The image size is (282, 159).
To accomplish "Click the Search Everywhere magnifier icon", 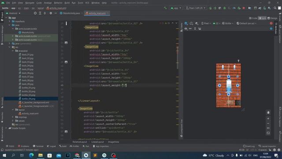I will 275,8.
